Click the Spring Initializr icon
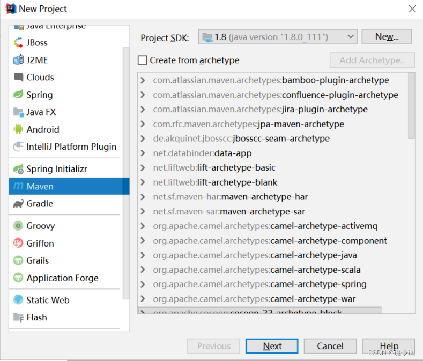The image size is (423, 361). click(18, 169)
